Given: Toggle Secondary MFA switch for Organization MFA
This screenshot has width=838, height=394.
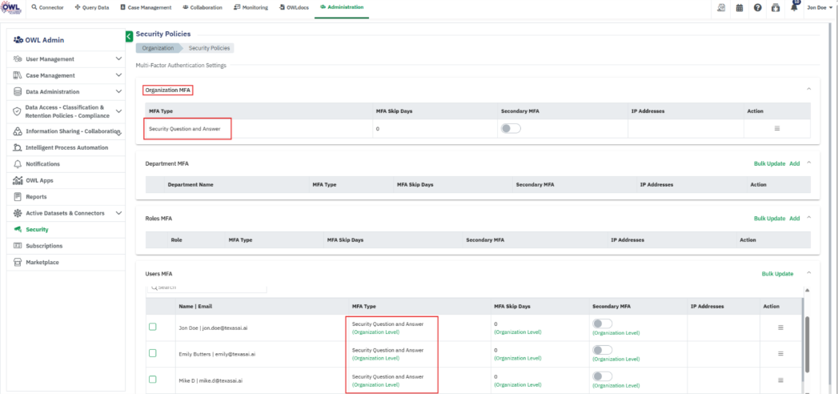Looking at the screenshot, I should 511,128.
